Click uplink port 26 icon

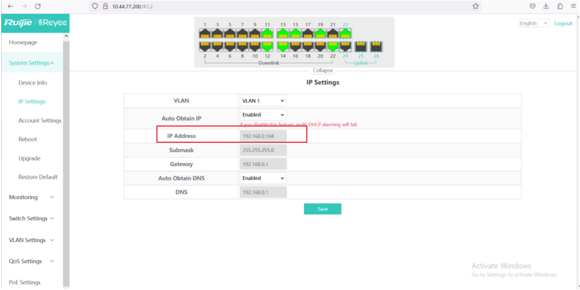tap(376, 47)
